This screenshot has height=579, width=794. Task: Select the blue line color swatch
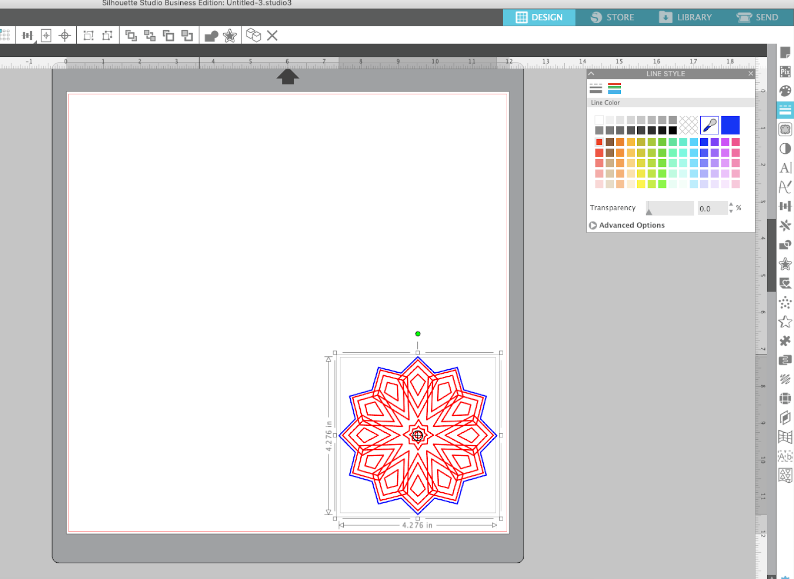pos(730,125)
